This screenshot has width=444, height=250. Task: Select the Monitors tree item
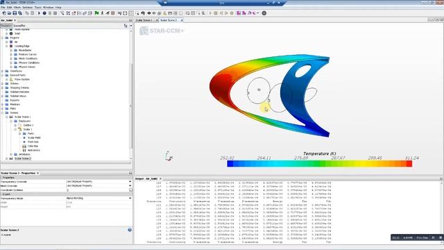[15, 104]
